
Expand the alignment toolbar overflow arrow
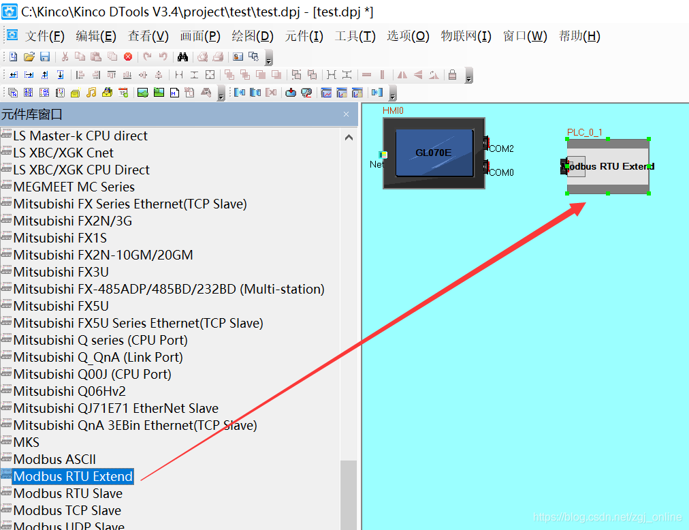click(469, 76)
